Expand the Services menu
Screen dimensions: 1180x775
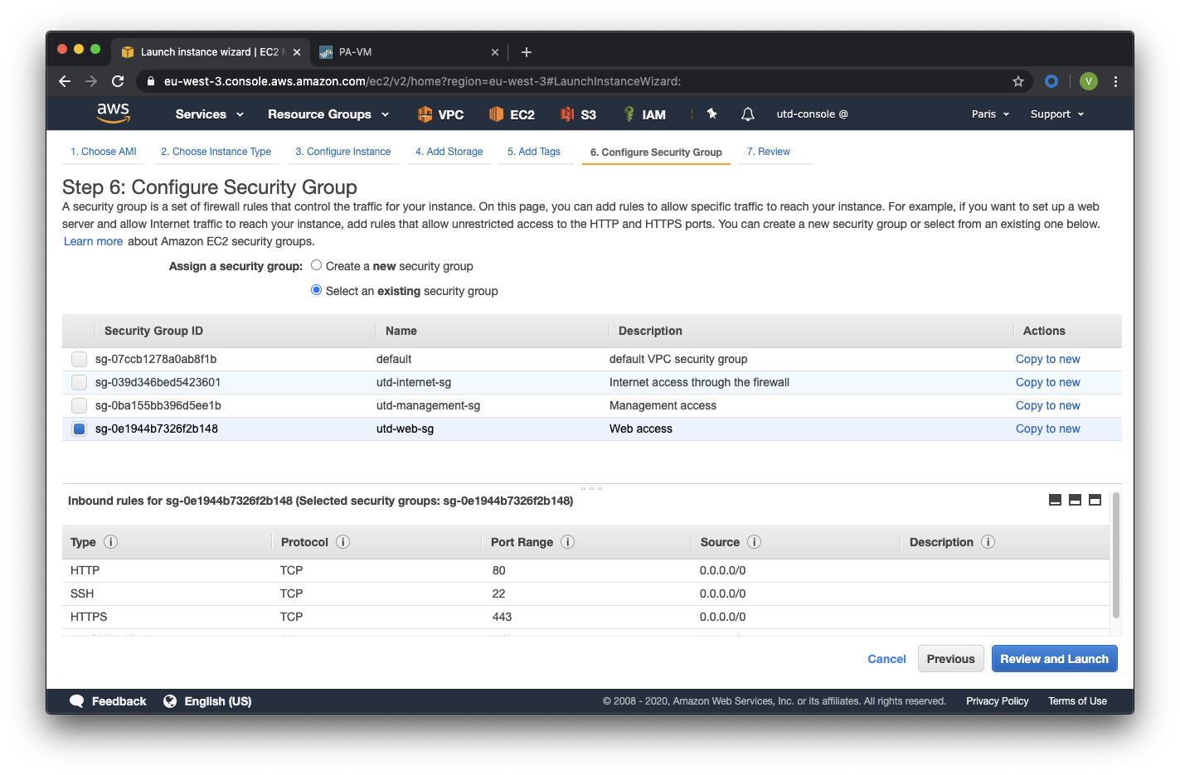[209, 114]
